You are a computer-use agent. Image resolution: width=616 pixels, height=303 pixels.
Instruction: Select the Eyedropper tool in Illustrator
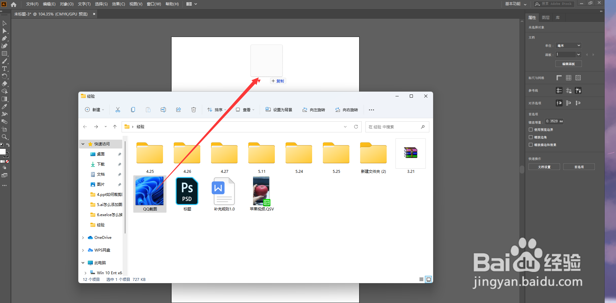coord(4,106)
